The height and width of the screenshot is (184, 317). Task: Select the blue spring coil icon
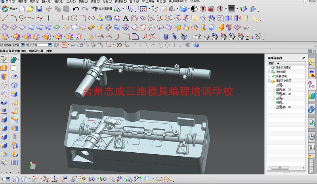pos(166,36)
